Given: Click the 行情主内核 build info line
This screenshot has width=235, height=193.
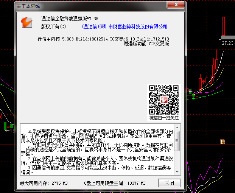Looking at the screenshot, I should pyautogui.click(x=103, y=39).
